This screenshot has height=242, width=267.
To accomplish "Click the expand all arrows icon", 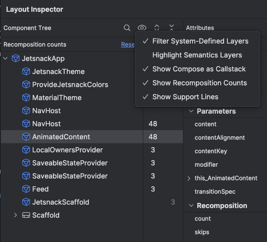I will pos(157,28).
